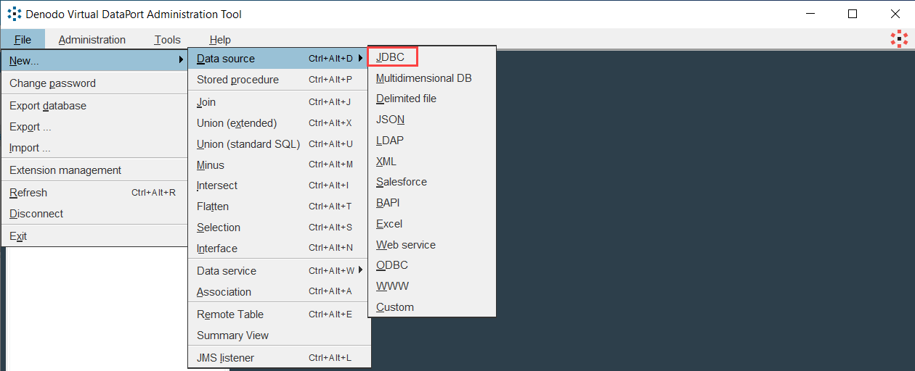Choose Web service data source
The height and width of the screenshot is (371, 915).
click(x=432, y=245)
